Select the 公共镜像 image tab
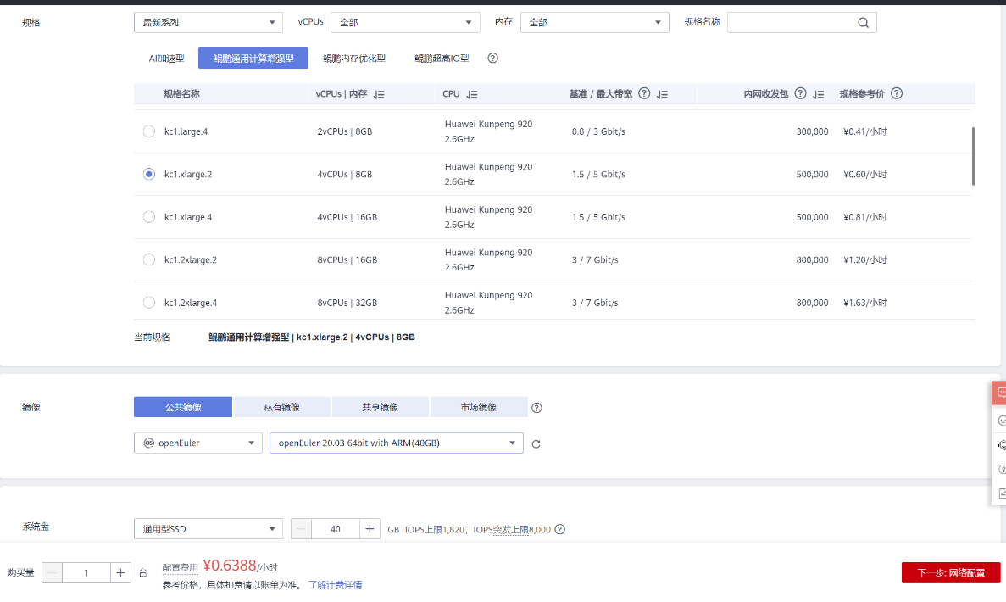Image resolution: width=1006 pixels, height=602 pixels. tap(183, 407)
